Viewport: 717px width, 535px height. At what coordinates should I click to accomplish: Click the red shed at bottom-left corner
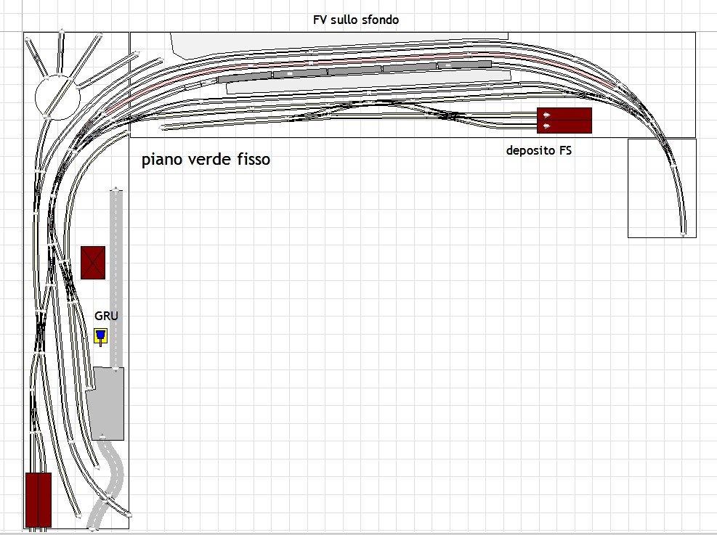tap(38, 499)
